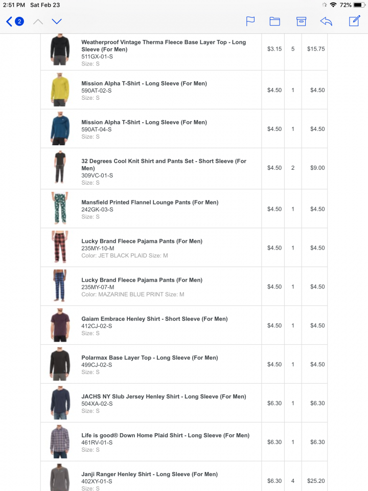Open the Lucky Brand Fleece Pajama Pants Jet Black Plaid listing

click(142, 241)
